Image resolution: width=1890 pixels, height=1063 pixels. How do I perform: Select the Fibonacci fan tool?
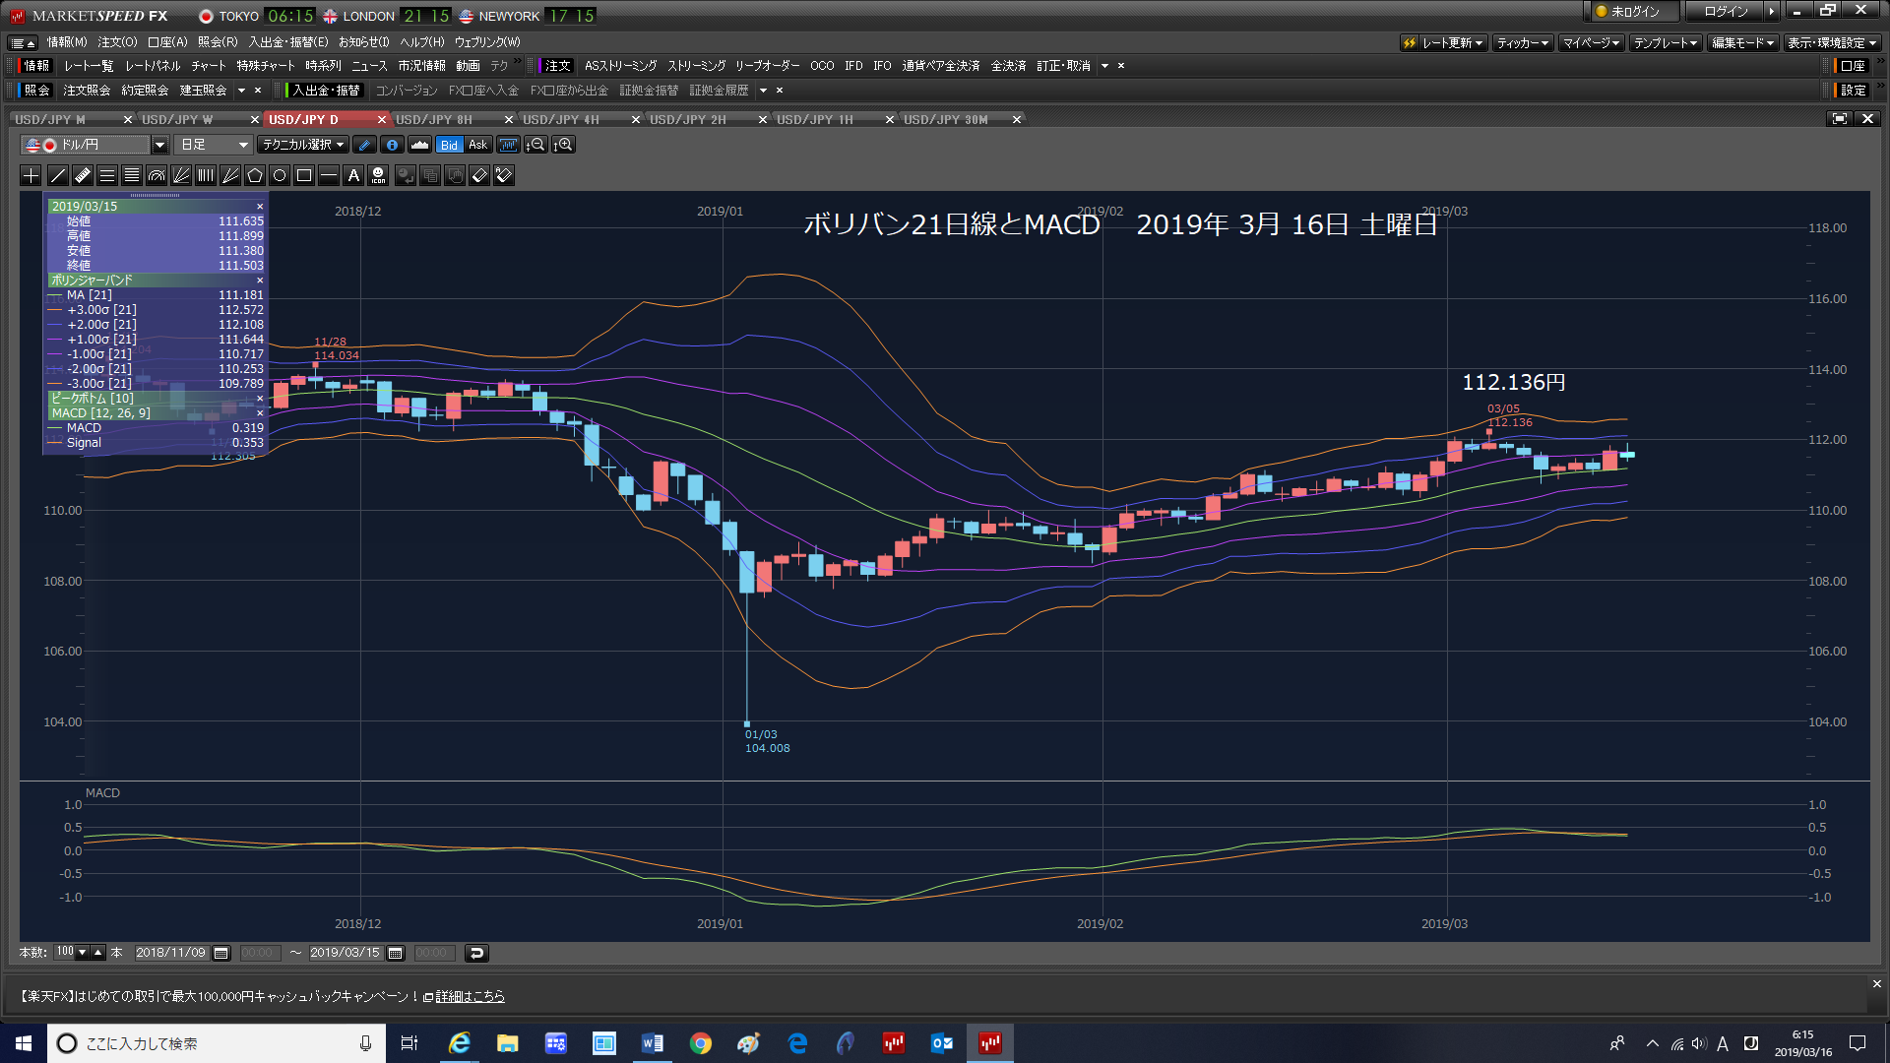pyautogui.click(x=181, y=175)
